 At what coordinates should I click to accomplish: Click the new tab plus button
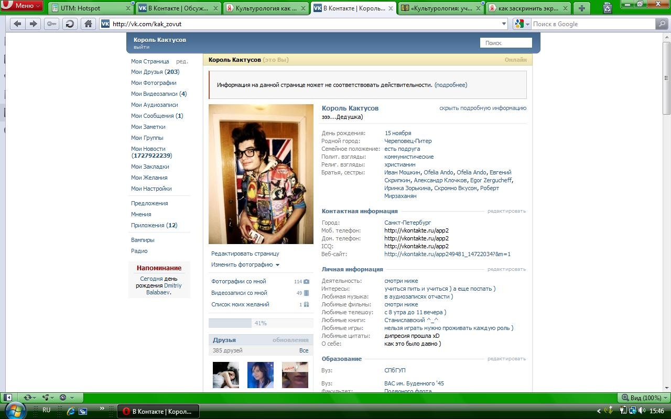(581, 8)
